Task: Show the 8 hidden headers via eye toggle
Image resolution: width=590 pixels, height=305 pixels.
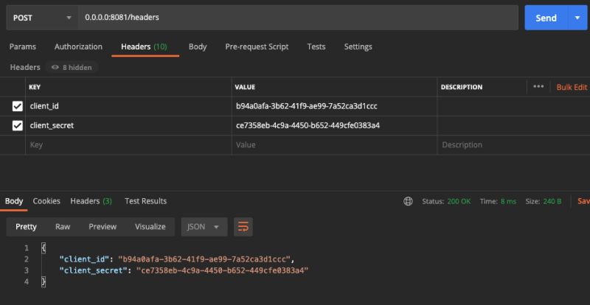Action: click(x=72, y=67)
